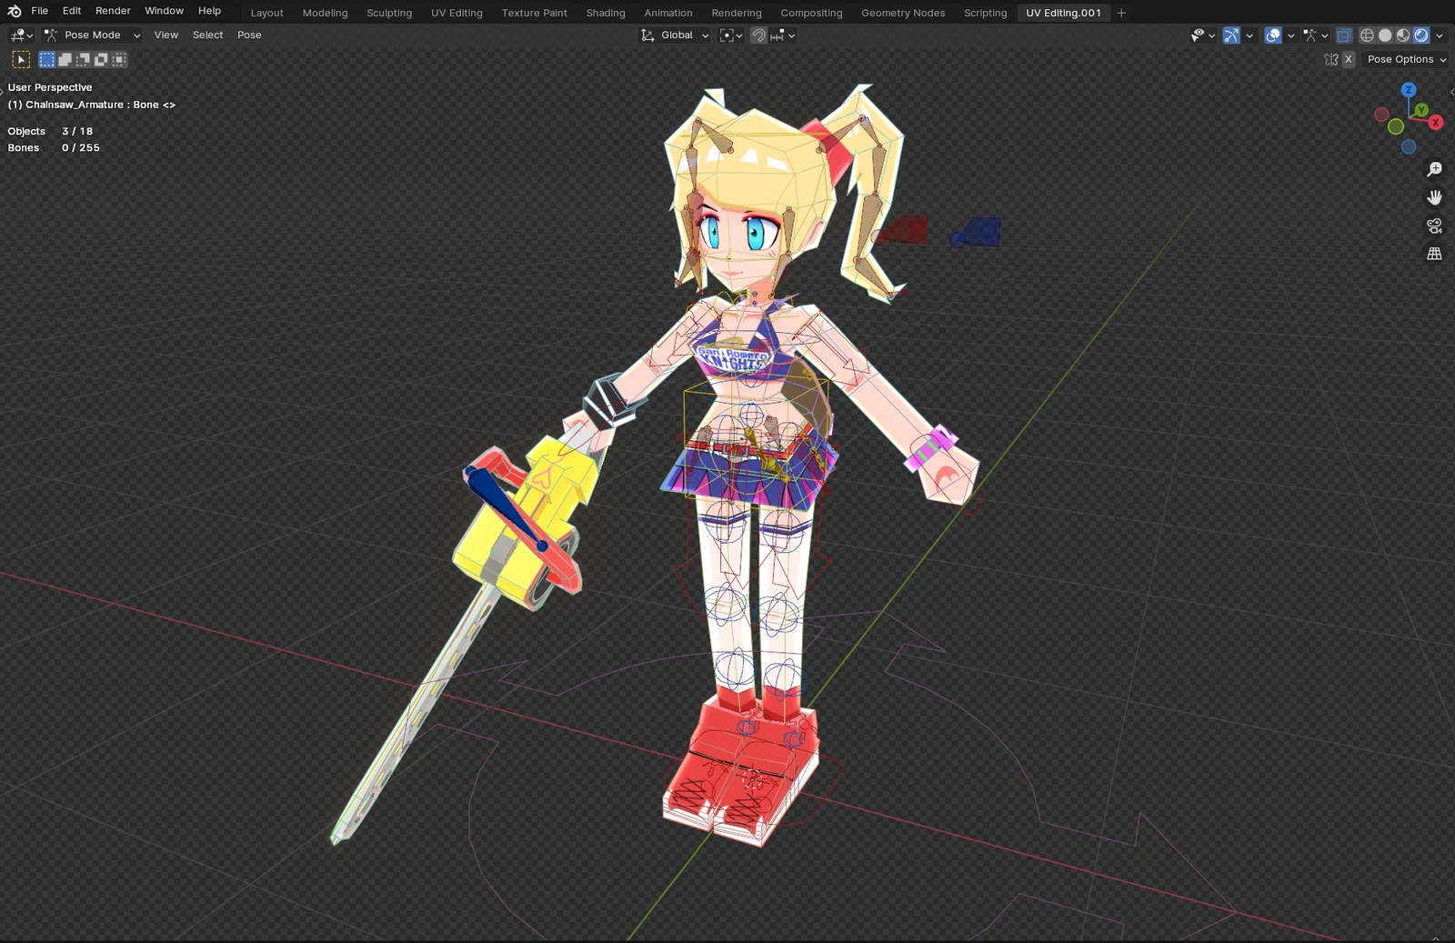Click the Render menu in the top bar

113,10
